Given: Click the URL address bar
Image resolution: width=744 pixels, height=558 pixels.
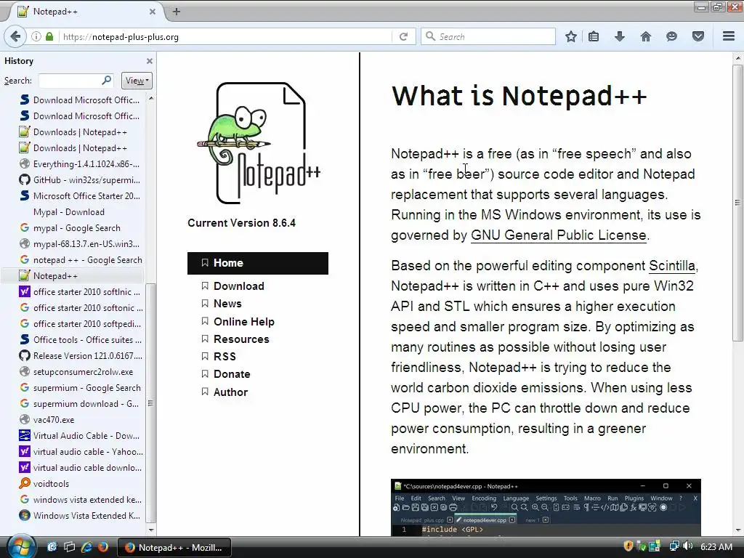Looking at the screenshot, I should click(x=227, y=36).
